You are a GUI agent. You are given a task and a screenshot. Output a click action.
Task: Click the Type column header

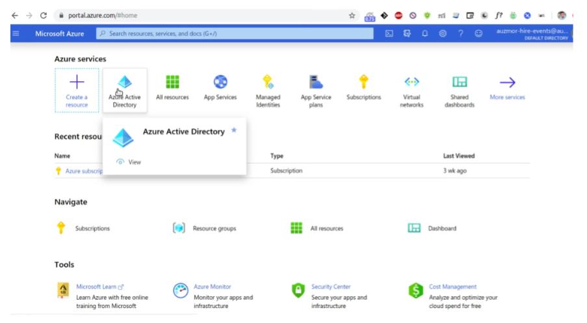coord(277,156)
